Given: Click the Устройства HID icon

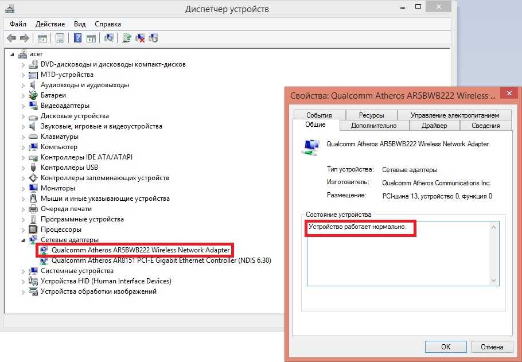Looking at the screenshot, I should (33, 281).
